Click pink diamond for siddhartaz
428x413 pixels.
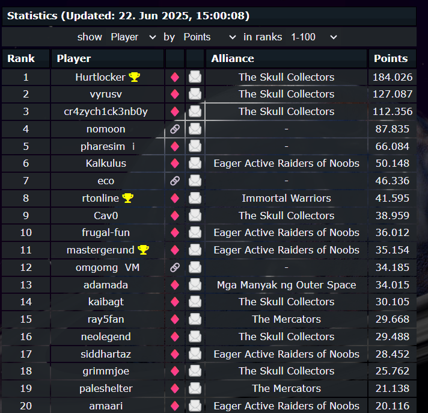[175, 354]
